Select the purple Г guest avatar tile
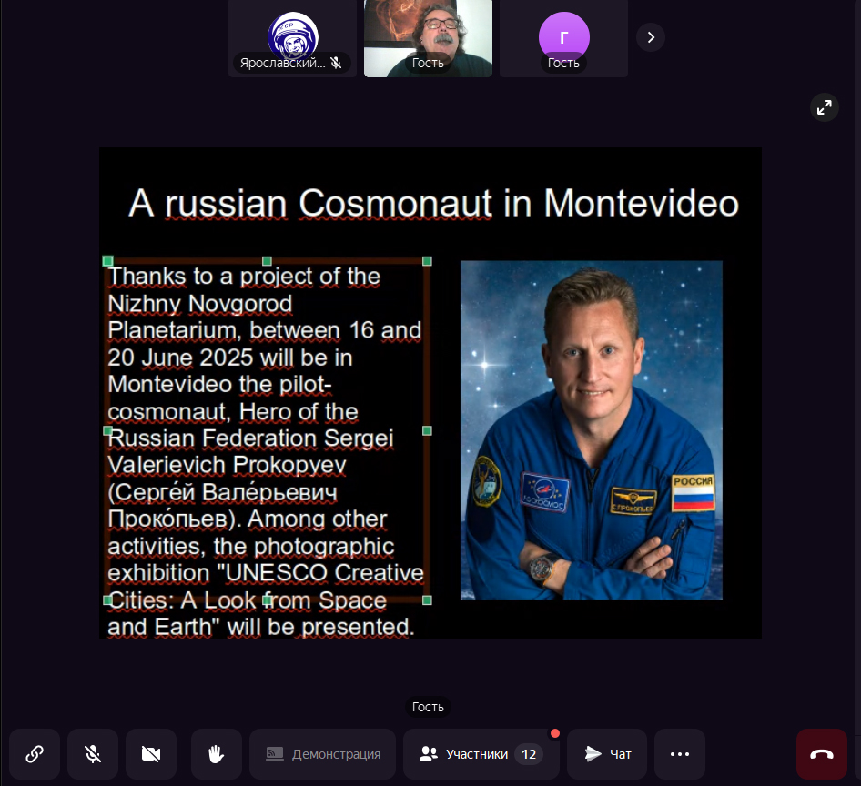The image size is (861, 786). pos(563,38)
